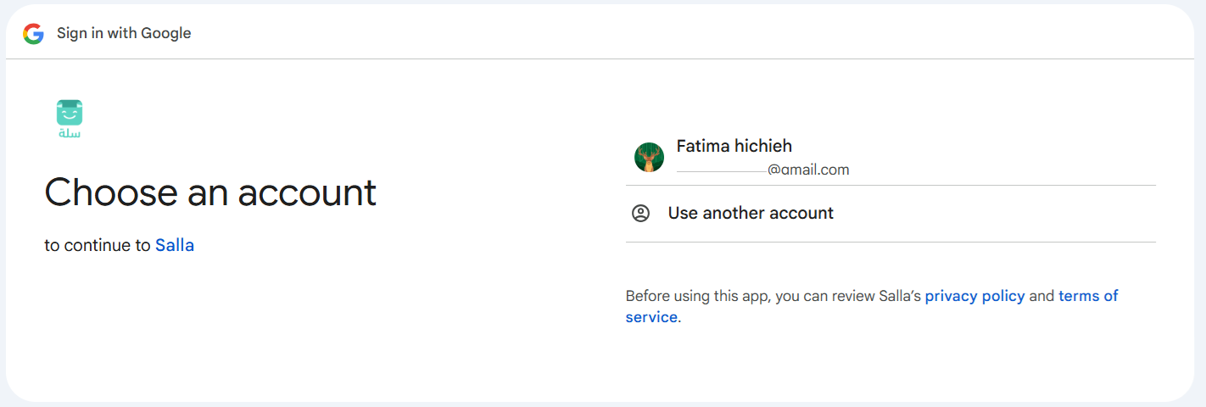Click the 'Choose an account' heading
Screen dimensions: 1206x407
210,192
